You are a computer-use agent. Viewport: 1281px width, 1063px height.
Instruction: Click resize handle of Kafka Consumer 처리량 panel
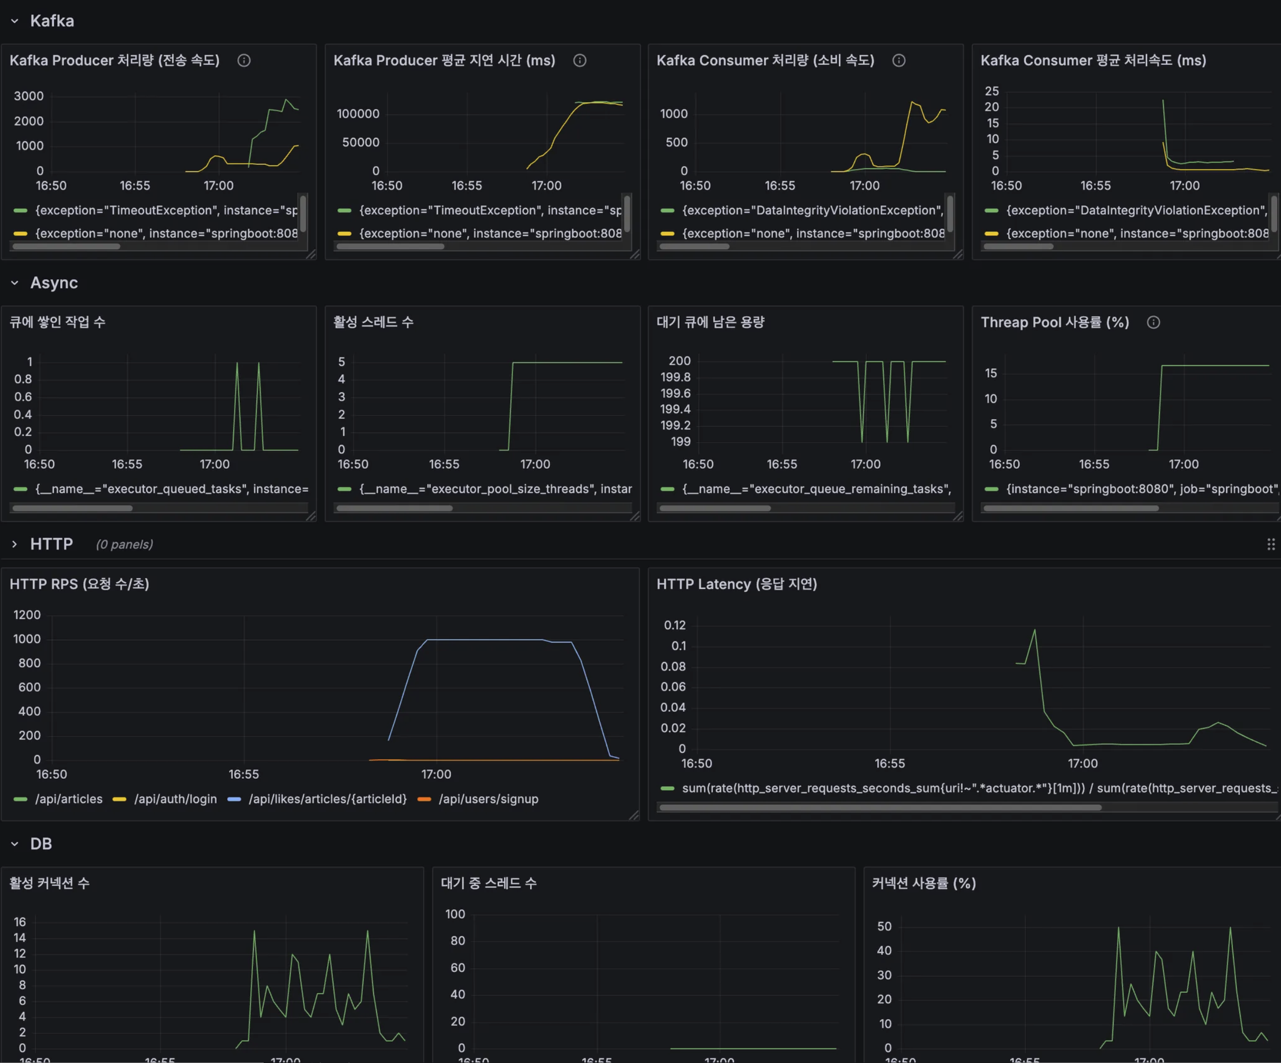(x=958, y=254)
